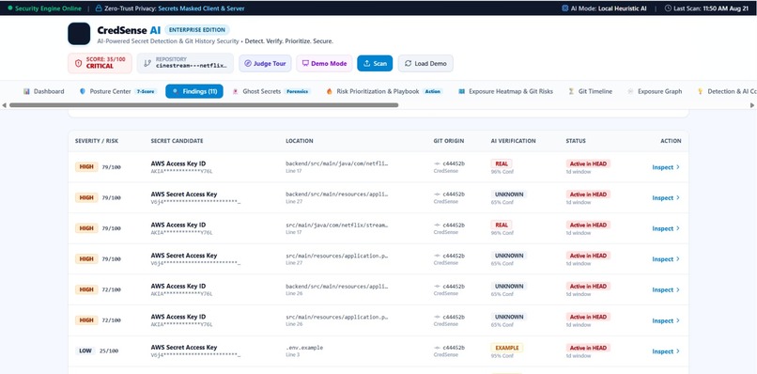This screenshot has height=374, width=757.
Task: Switch to the Posture Center tab
Action: click(117, 91)
